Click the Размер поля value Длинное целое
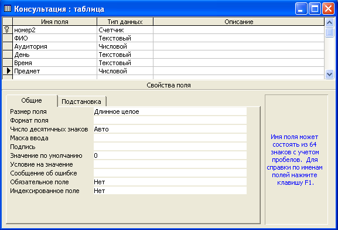 pos(170,111)
